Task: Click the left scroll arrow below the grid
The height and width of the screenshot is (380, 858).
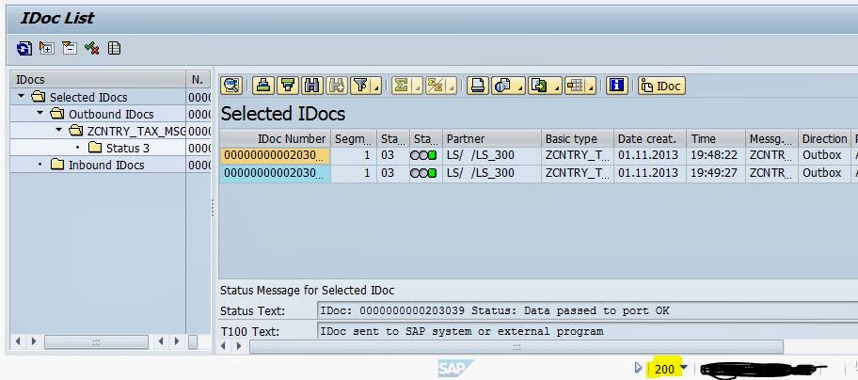Action: pos(224,346)
